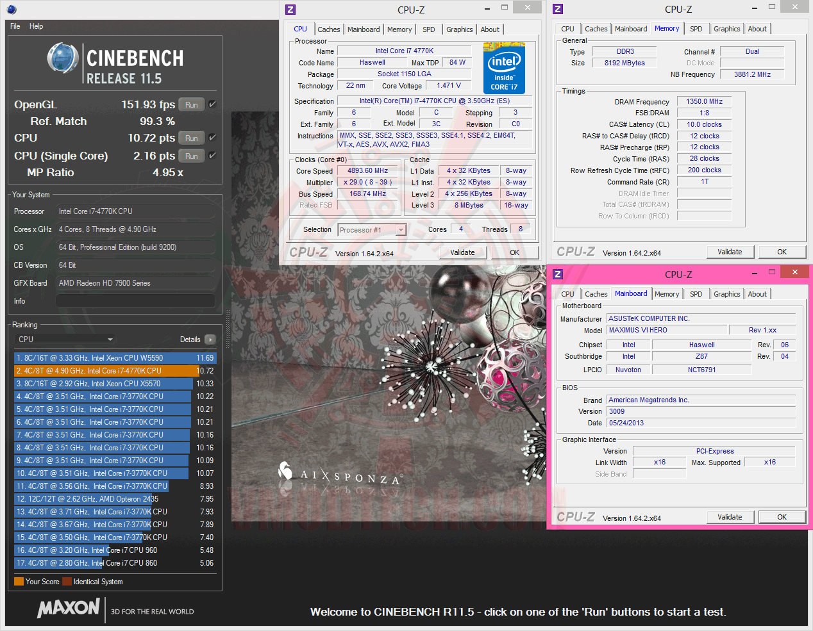Open the Processor #1 selection dropdown
This screenshot has width=813, height=631.
(x=372, y=230)
